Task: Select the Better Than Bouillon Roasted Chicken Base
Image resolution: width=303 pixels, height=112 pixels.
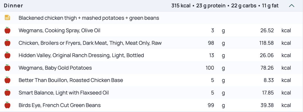Action: [71, 80]
